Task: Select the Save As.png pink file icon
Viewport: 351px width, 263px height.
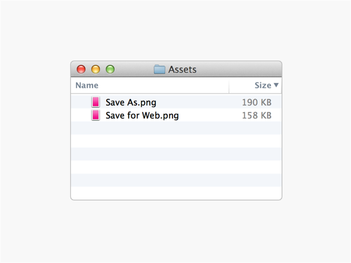Action: pyautogui.click(x=96, y=102)
